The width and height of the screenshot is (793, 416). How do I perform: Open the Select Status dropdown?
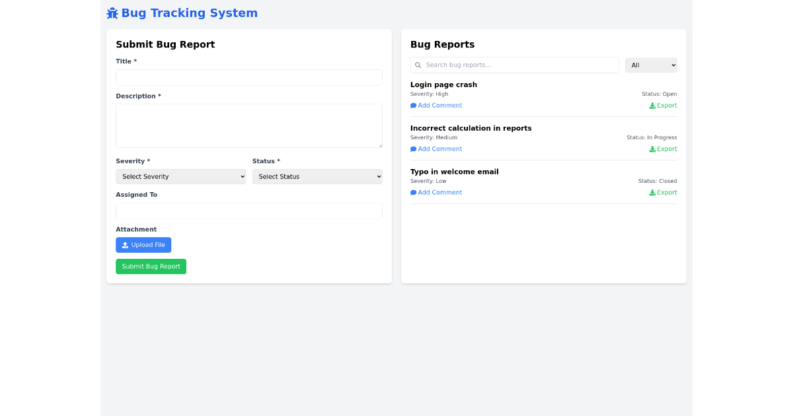(x=317, y=176)
